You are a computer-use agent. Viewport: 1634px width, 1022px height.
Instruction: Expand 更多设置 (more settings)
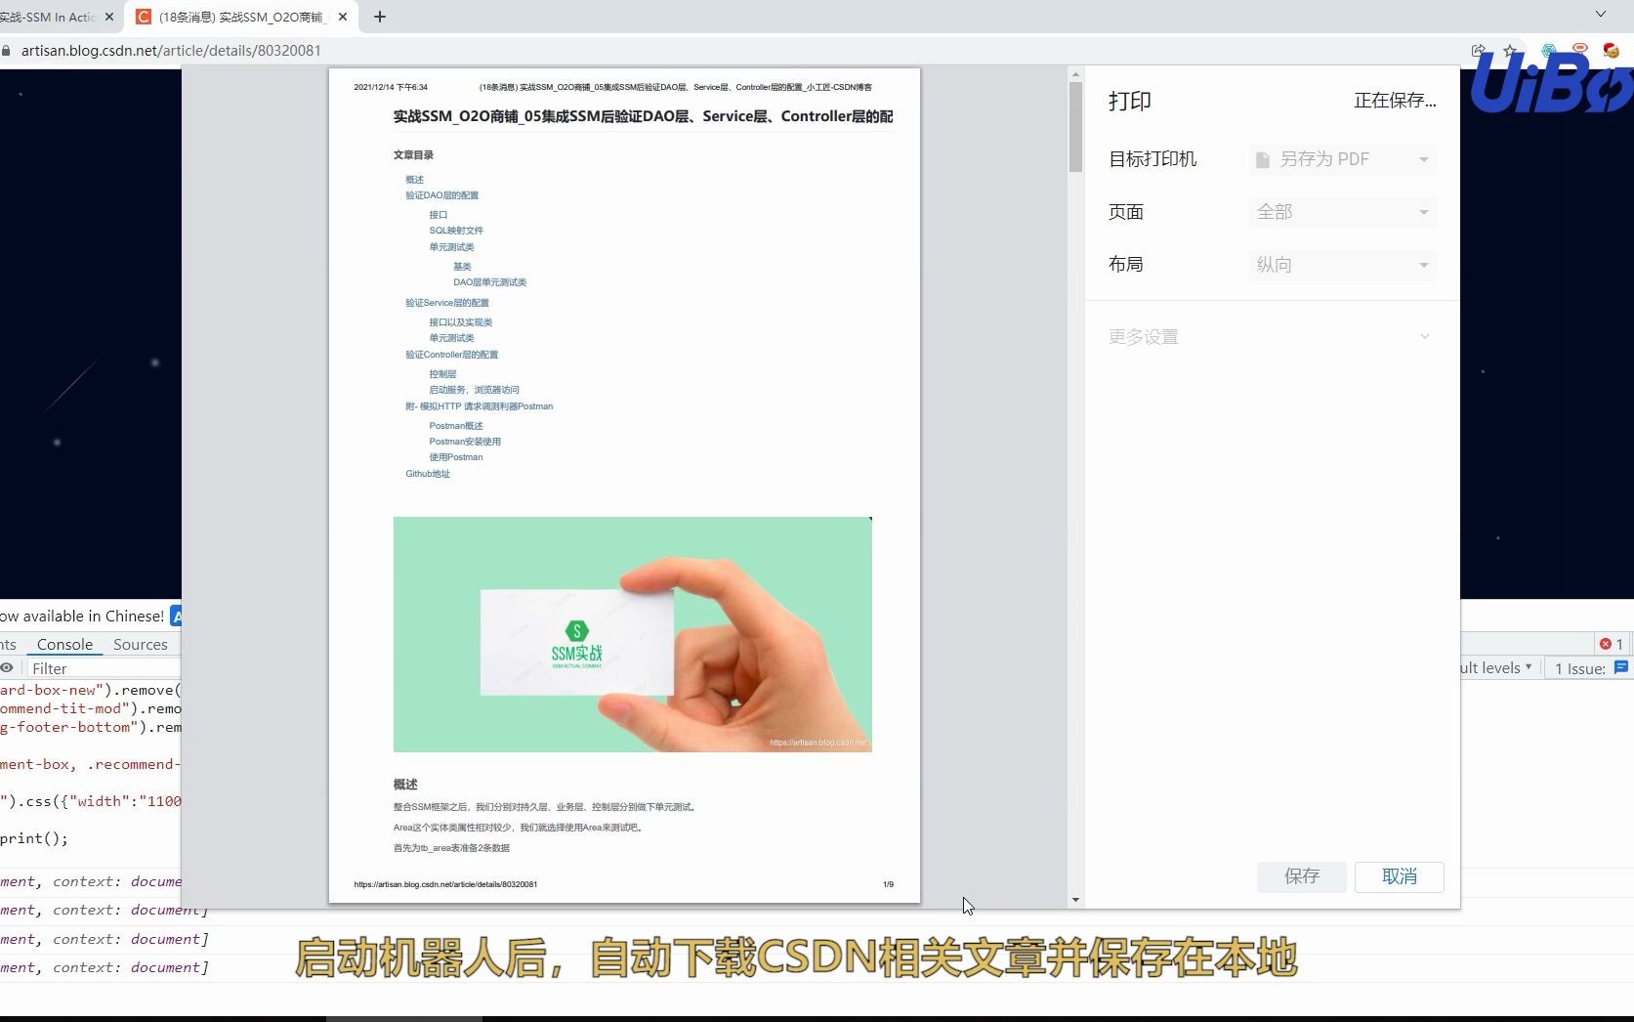pos(1272,337)
